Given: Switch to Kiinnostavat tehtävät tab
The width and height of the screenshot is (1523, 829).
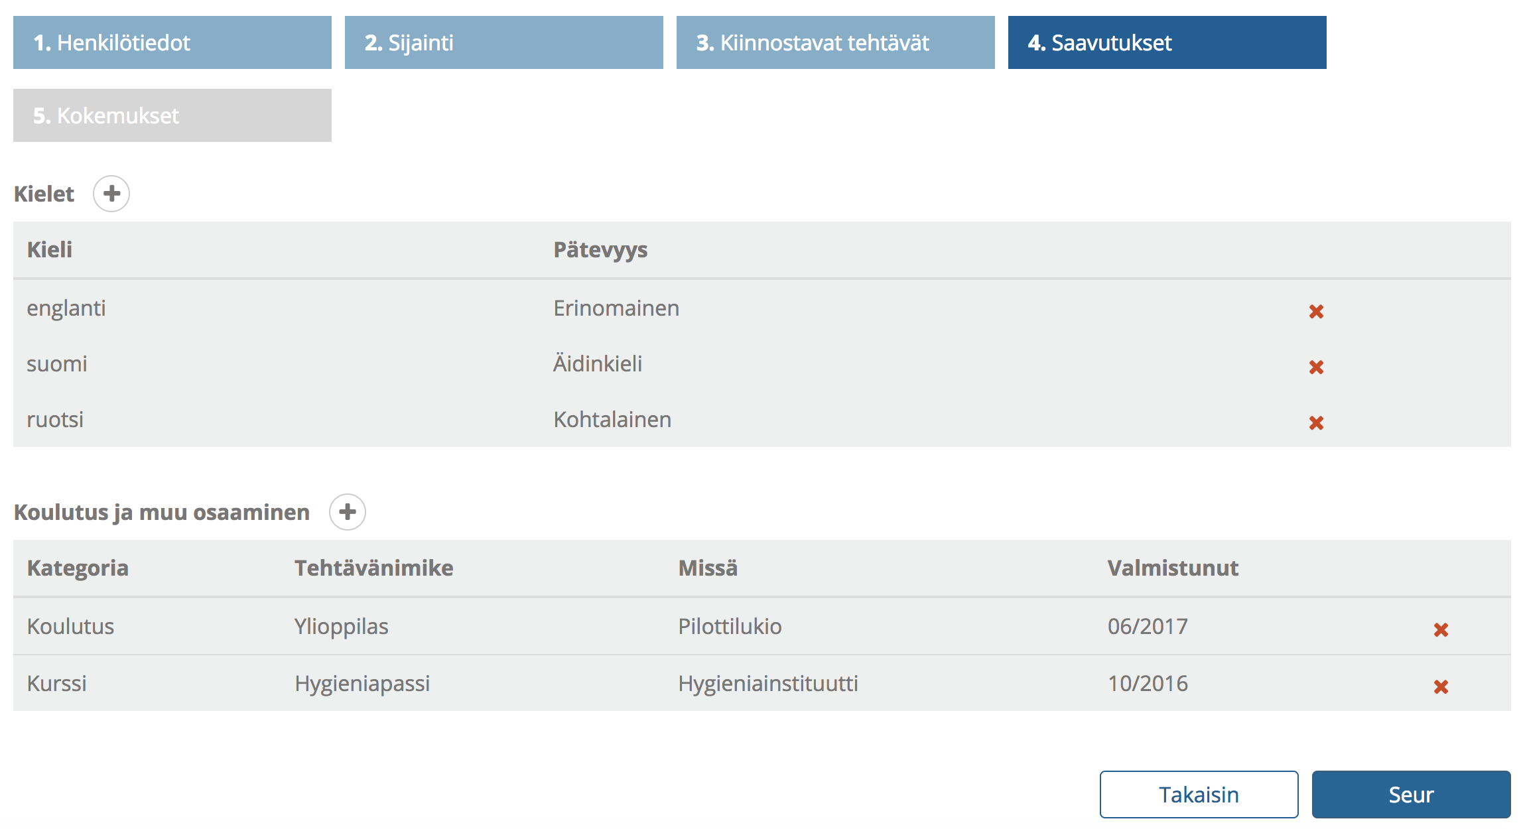Looking at the screenshot, I should pos(836,42).
